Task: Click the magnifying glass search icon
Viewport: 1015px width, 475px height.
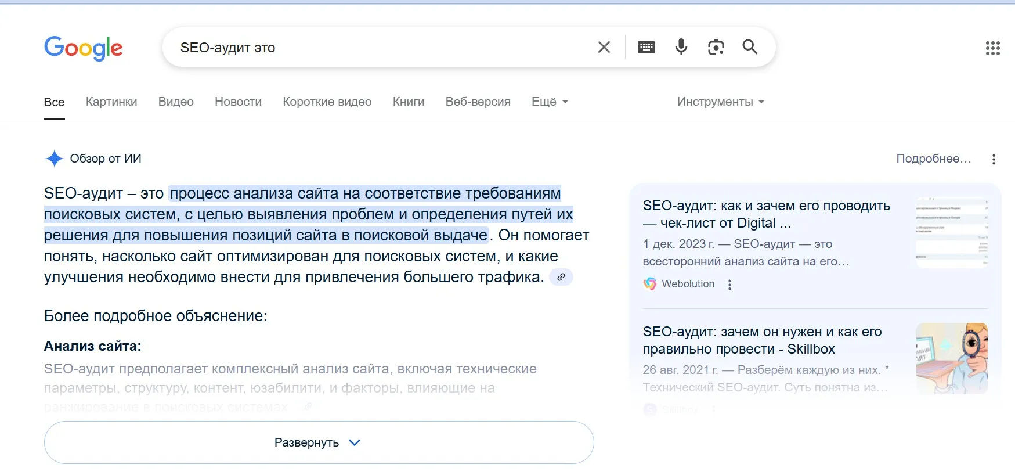Action: pos(750,47)
